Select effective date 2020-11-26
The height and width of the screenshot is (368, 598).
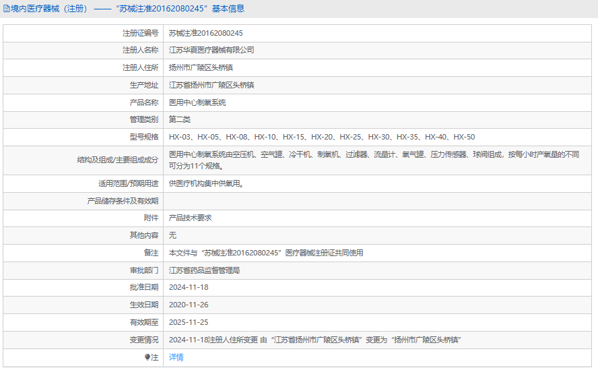[189, 305]
